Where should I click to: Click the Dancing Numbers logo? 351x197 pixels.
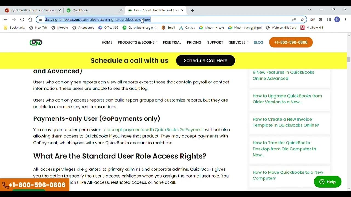pyautogui.click(x=36, y=42)
